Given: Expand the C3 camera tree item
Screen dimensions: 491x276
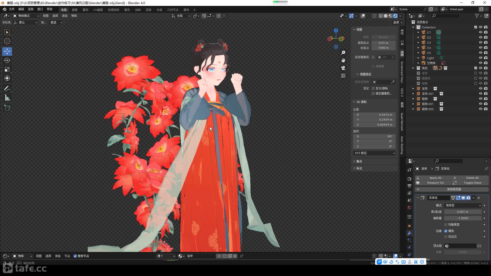Looking at the screenshot, I should point(418,42).
